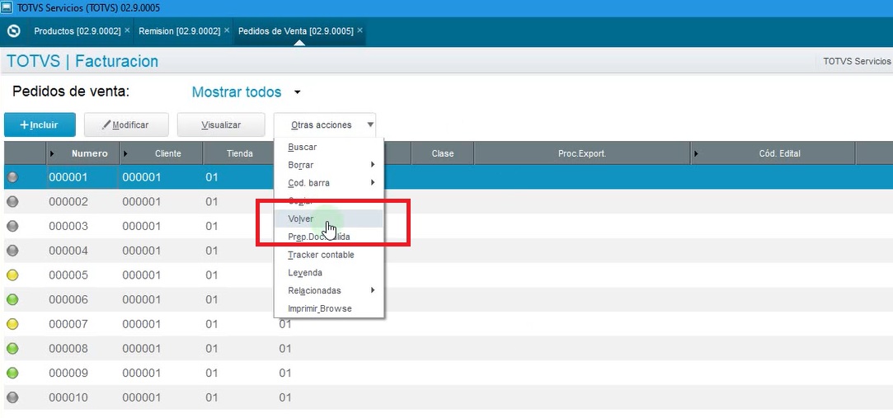Click the Tienda column header
893x418 pixels.
[x=240, y=153]
